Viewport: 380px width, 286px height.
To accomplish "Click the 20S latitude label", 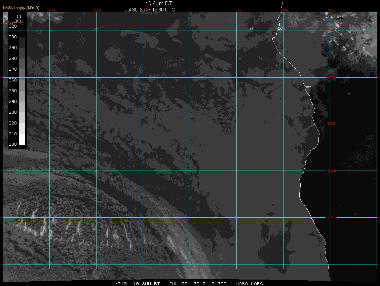I will point(332,217).
